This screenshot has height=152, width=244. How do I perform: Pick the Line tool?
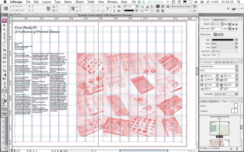point(4,46)
